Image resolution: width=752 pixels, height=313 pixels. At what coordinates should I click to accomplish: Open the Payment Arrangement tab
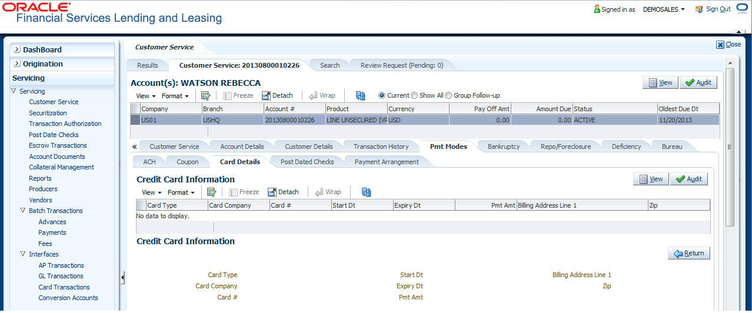(387, 162)
